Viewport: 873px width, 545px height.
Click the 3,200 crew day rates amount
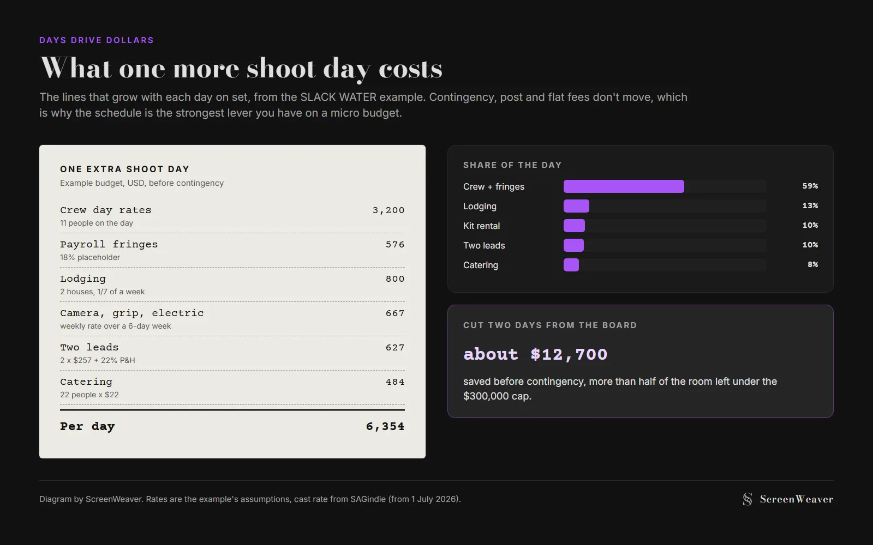click(x=388, y=210)
